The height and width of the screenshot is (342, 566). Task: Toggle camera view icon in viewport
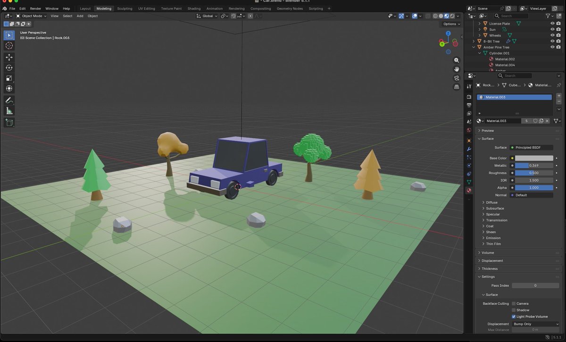click(457, 78)
